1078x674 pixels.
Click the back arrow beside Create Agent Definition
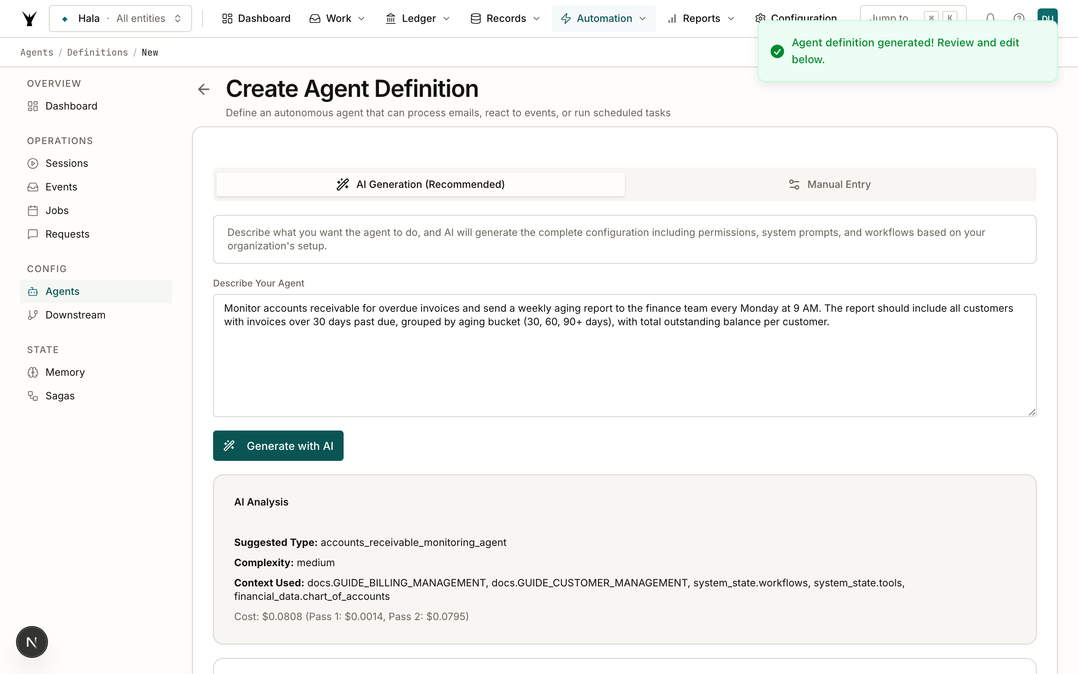click(203, 89)
